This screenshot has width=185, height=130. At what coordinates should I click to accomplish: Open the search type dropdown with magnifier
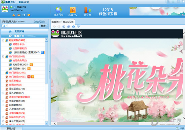tap(4, 26)
